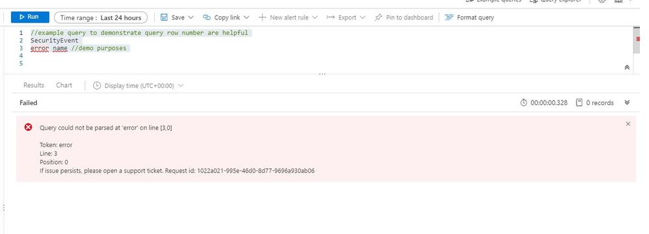Click line number 3 in gutter
Image resolution: width=649 pixels, height=234 pixels.
point(21,48)
